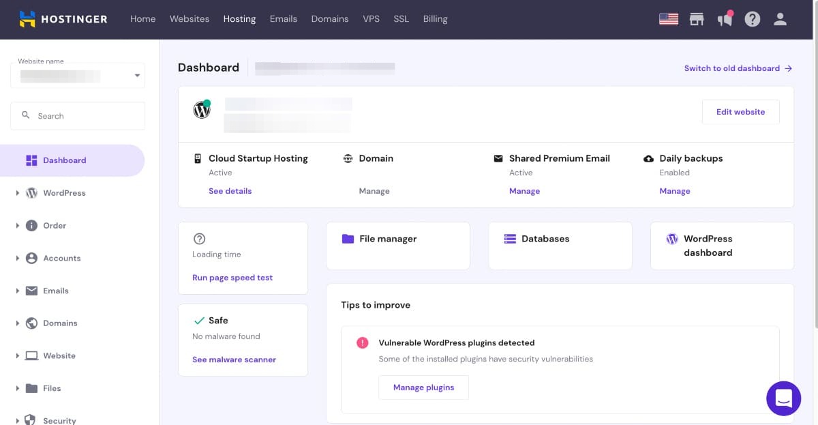Screen dimensions: 818x425
Task: Click inside the Search field
Action: (77, 115)
